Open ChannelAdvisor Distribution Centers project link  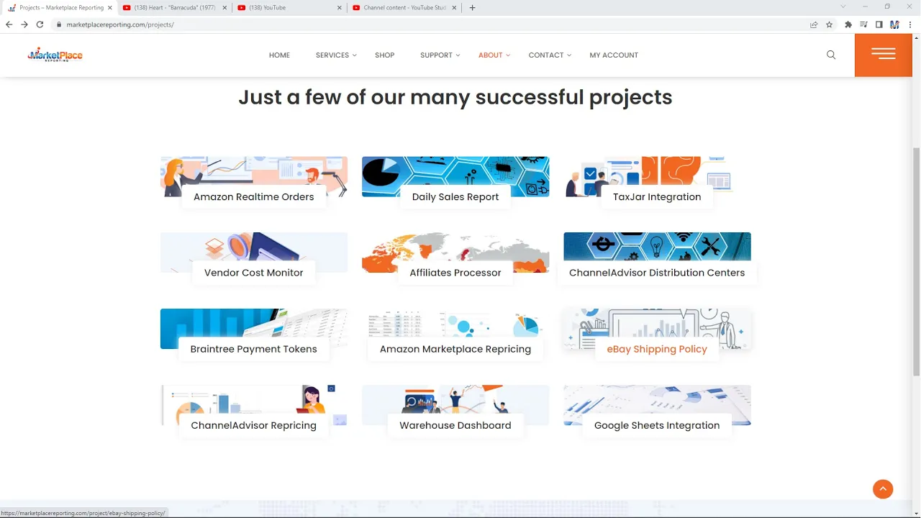pos(657,273)
